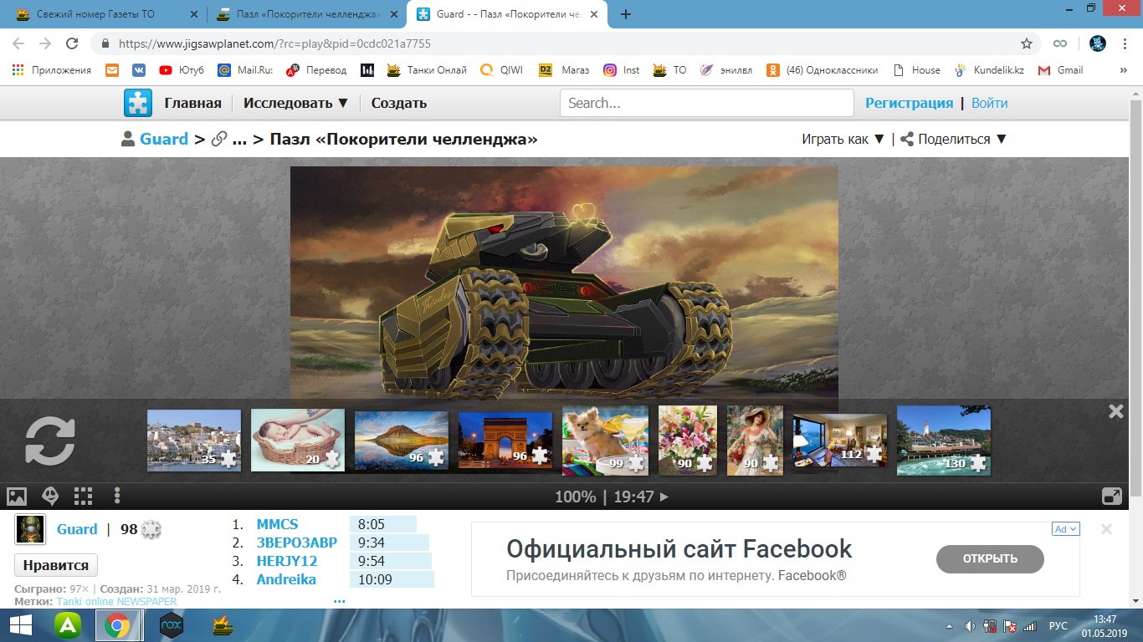Go to Главная menu item
1143x642 pixels.
click(192, 103)
